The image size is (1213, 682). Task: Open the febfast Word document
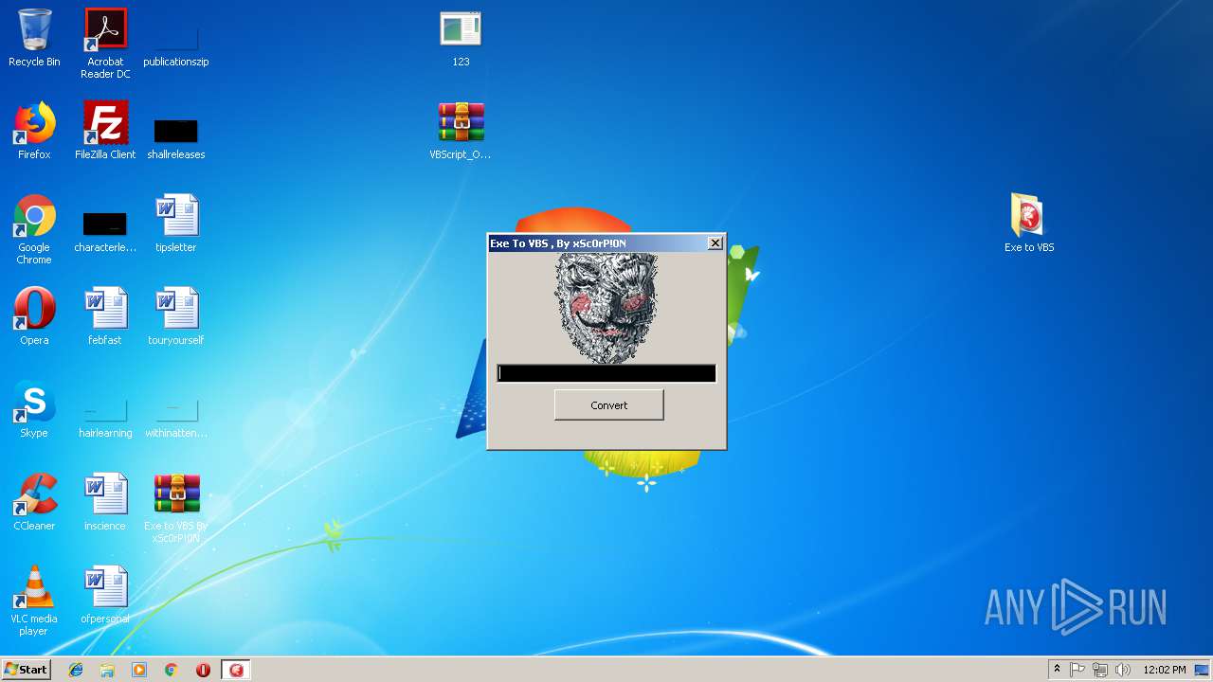[x=105, y=316]
